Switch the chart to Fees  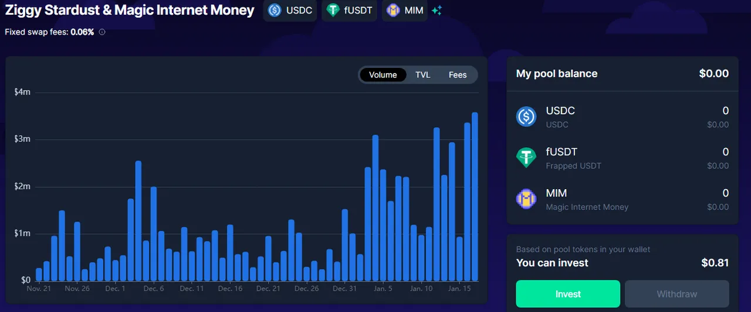pos(458,75)
